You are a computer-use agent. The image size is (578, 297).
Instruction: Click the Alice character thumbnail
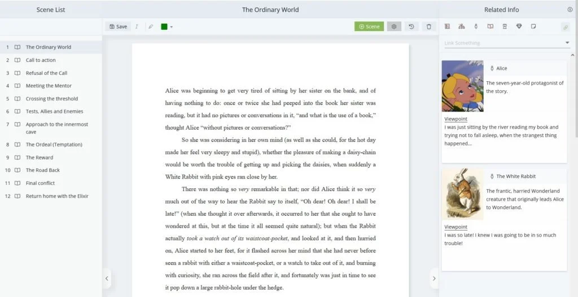coord(463,86)
